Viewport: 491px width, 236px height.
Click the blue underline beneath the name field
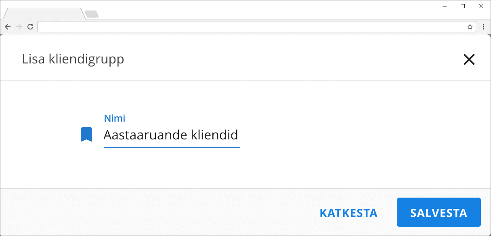(172, 147)
